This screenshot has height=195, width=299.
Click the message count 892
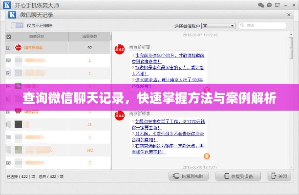(x=89, y=150)
